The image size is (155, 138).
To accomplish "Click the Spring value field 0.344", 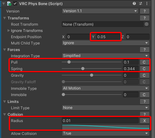I will coord(131,69).
